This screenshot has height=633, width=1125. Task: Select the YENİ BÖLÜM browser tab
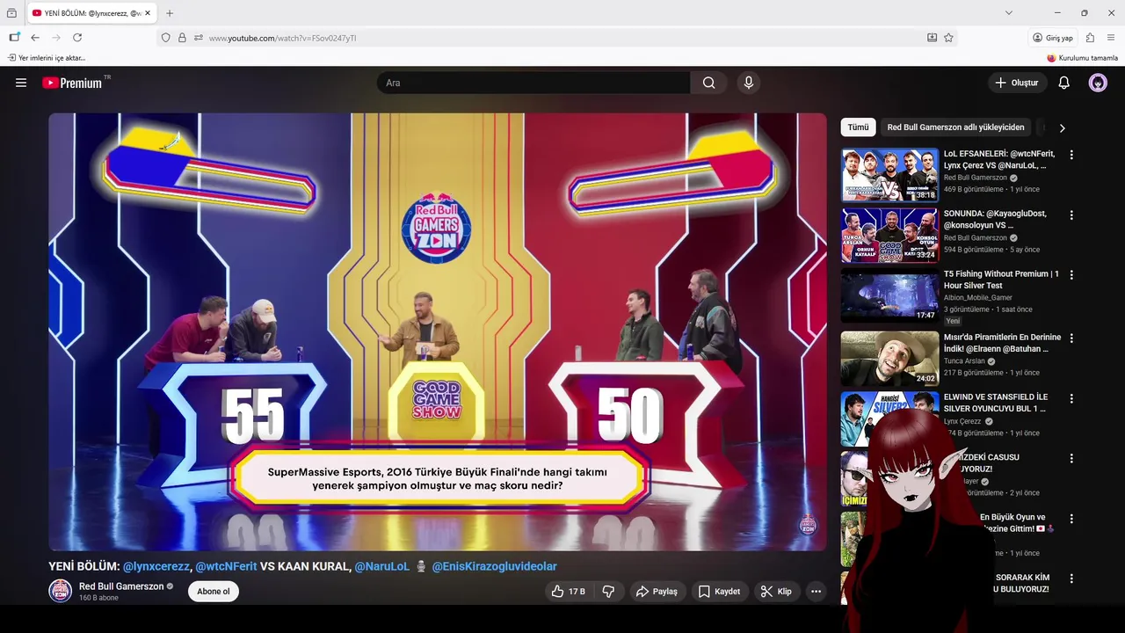[x=91, y=13]
